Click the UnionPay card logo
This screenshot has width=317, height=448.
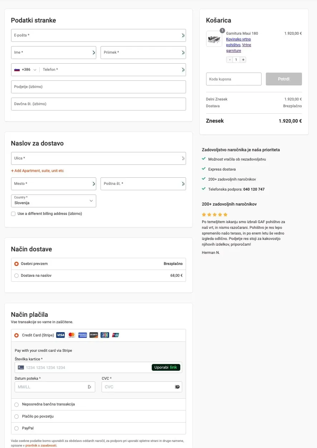click(116, 335)
